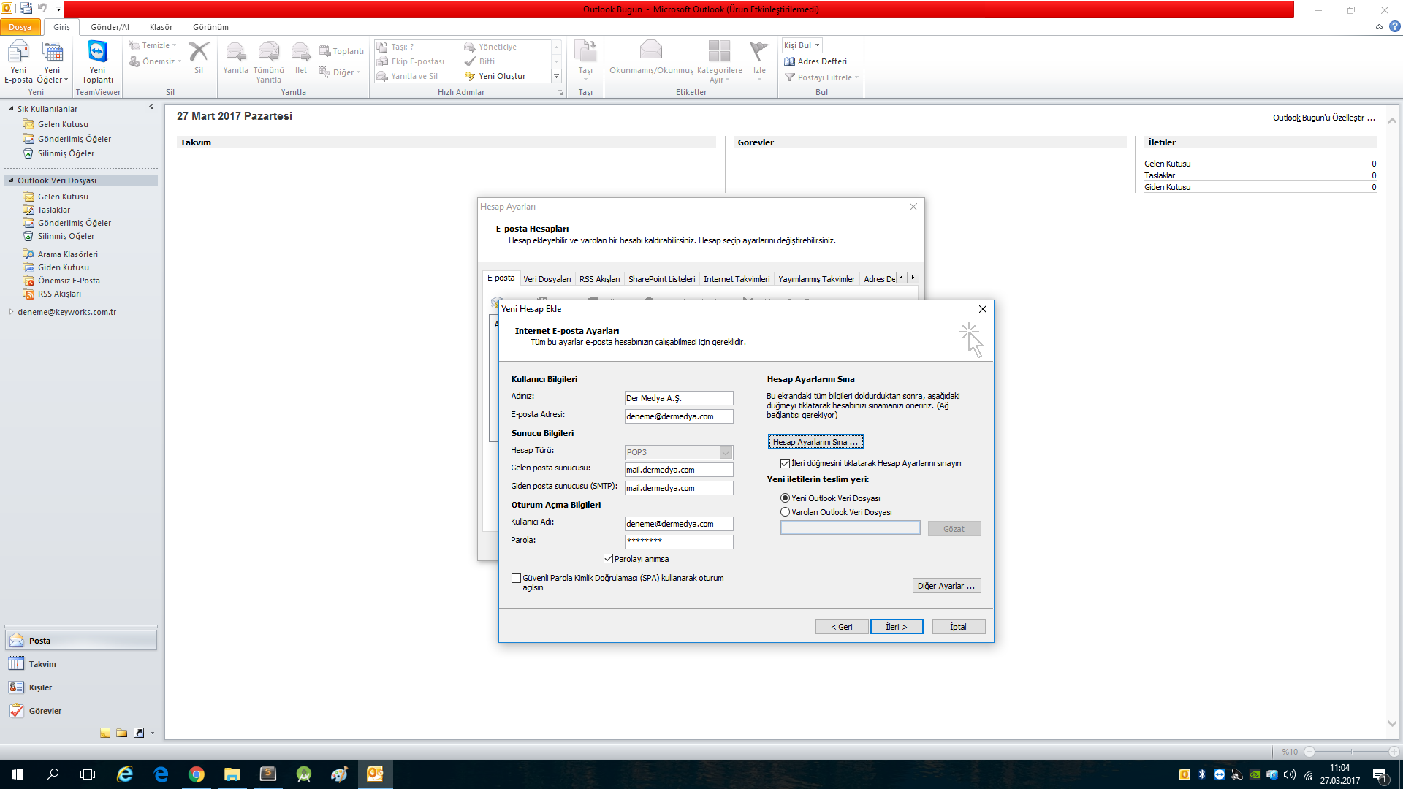The height and width of the screenshot is (789, 1403).
Task: Open Windows Start menu
Action: pos(18,774)
